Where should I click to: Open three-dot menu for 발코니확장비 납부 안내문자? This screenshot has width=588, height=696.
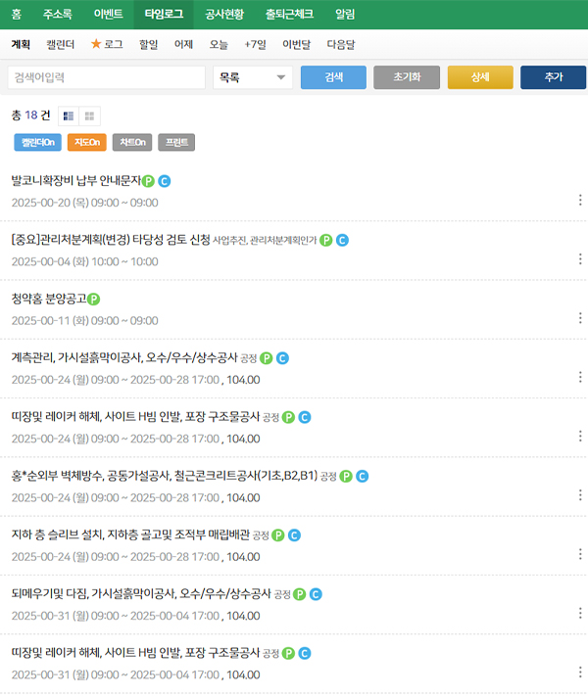pyautogui.click(x=580, y=201)
